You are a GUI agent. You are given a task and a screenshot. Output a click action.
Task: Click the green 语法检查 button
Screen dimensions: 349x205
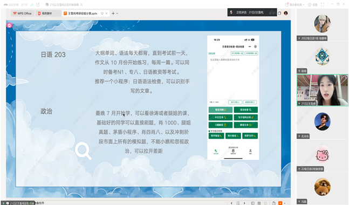pos(246,110)
